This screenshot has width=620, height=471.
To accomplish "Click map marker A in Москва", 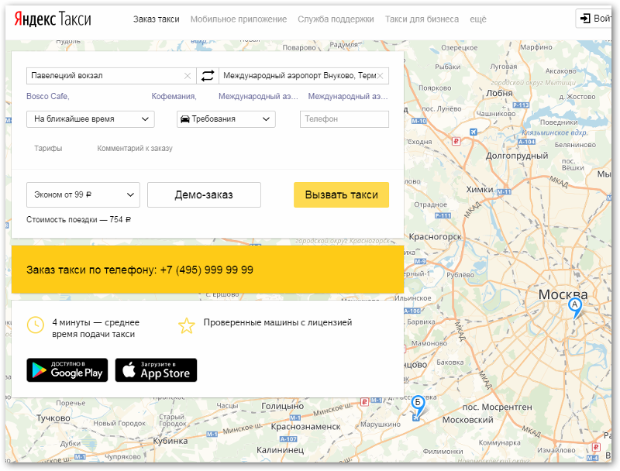I will (x=575, y=308).
